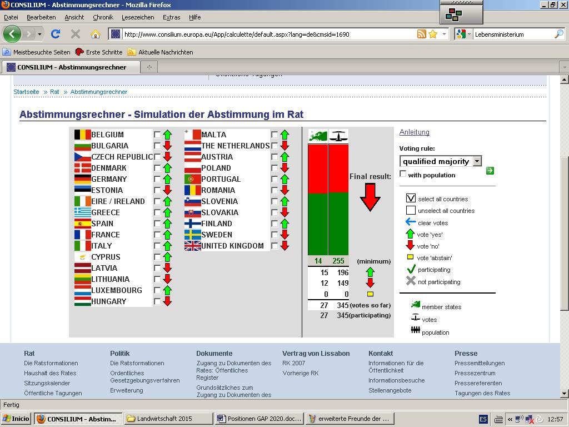
Task: Click the red no arrow beside Hungary
Action: tap(167, 301)
